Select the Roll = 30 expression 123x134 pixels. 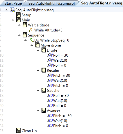coord(61,55)
